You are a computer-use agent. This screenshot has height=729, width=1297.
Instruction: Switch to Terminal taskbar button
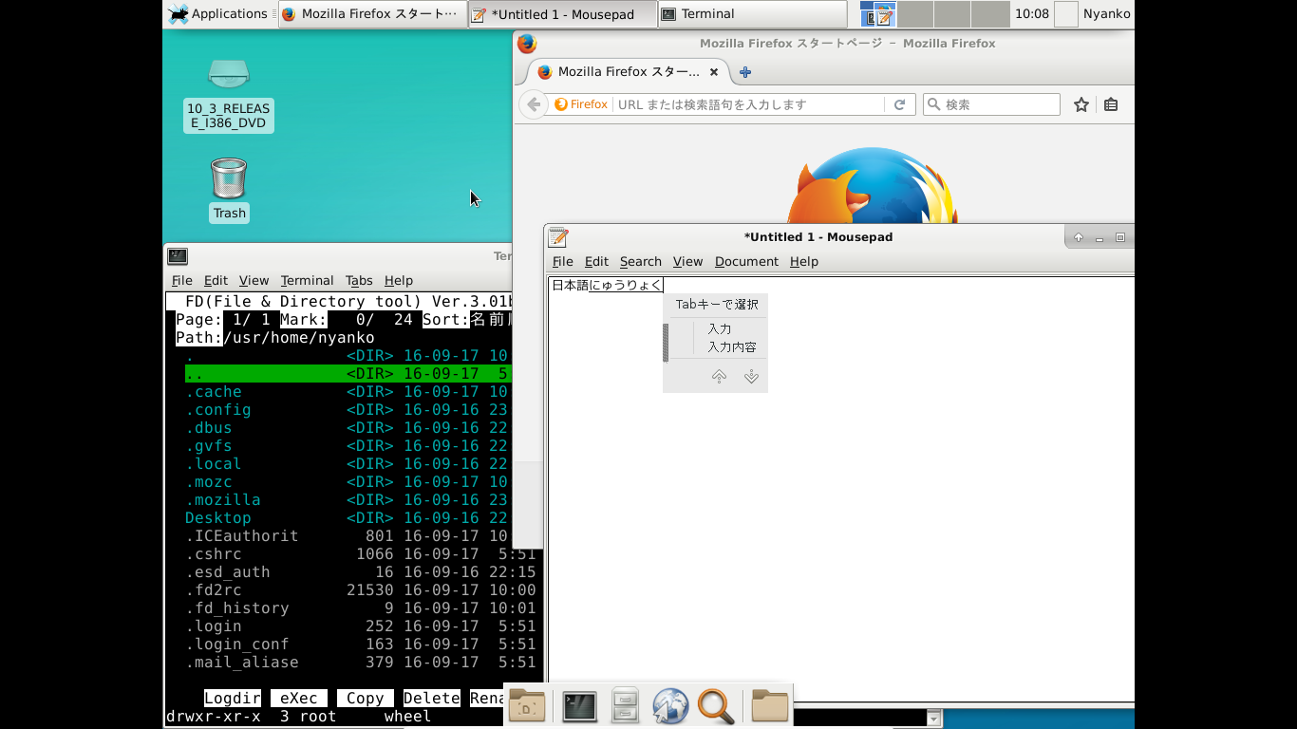point(752,14)
